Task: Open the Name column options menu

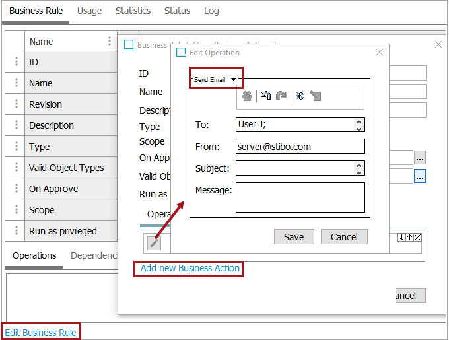Action: tap(110, 41)
